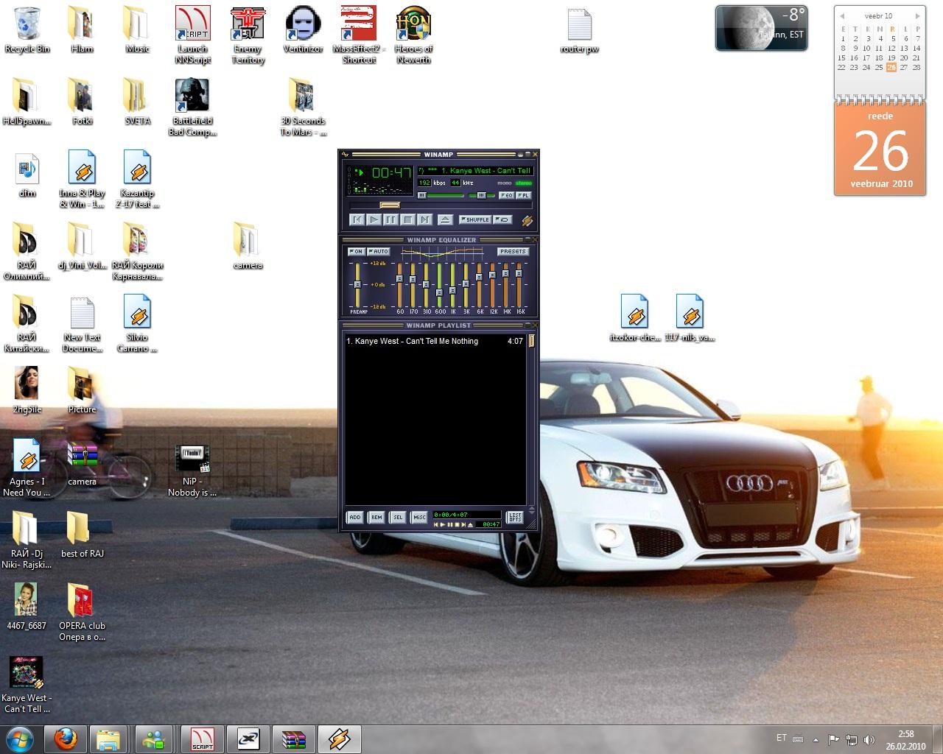Open playlist LIST OPTS menu
Image resolution: width=943 pixels, height=754 pixels.
click(515, 518)
